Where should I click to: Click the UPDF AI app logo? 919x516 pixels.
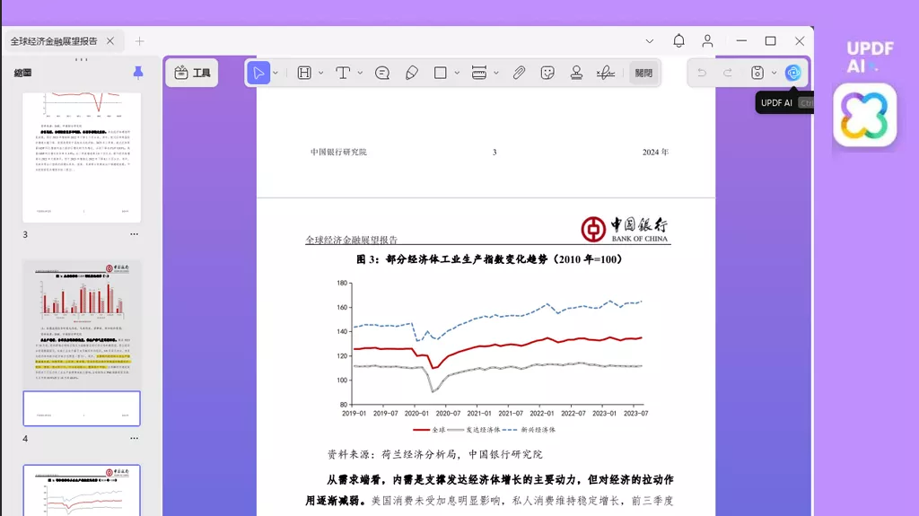click(x=865, y=115)
